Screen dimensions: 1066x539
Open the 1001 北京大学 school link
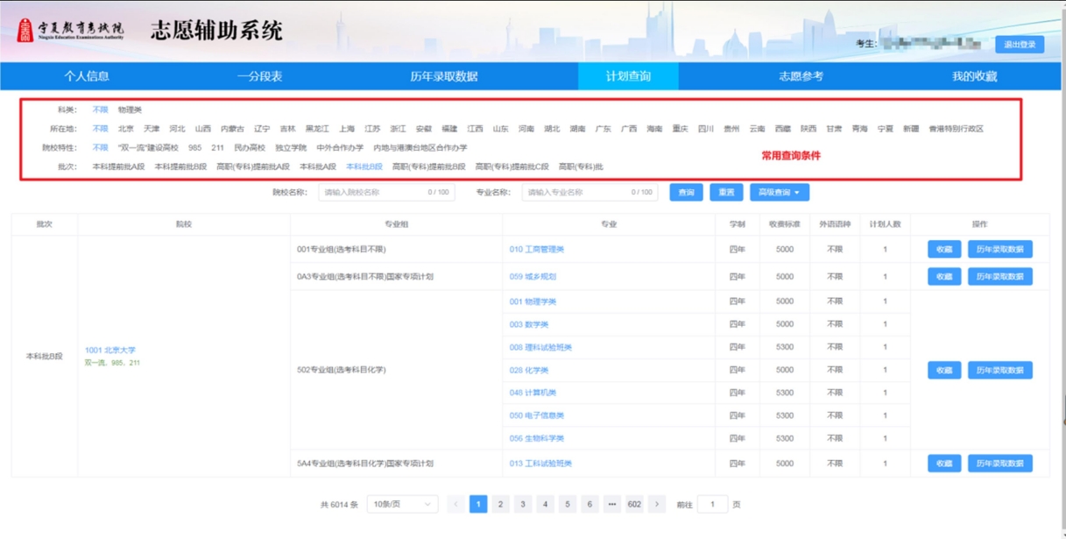tap(110, 350)
